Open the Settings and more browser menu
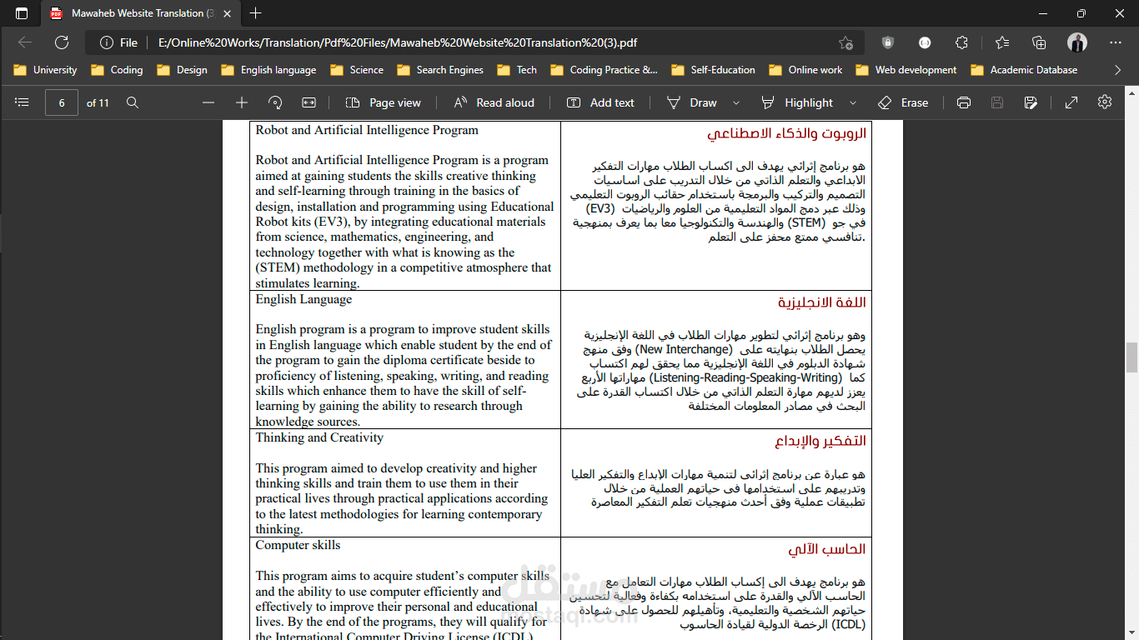This screenshot has height=640, width=1139. pyautogui.click(x=1115, y=41)
